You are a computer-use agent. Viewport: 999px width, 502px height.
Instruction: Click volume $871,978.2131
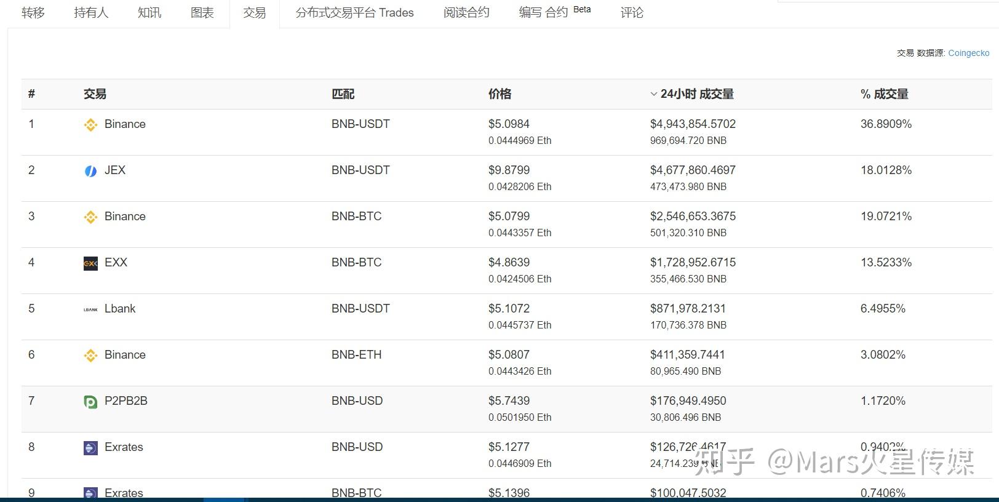688,309
